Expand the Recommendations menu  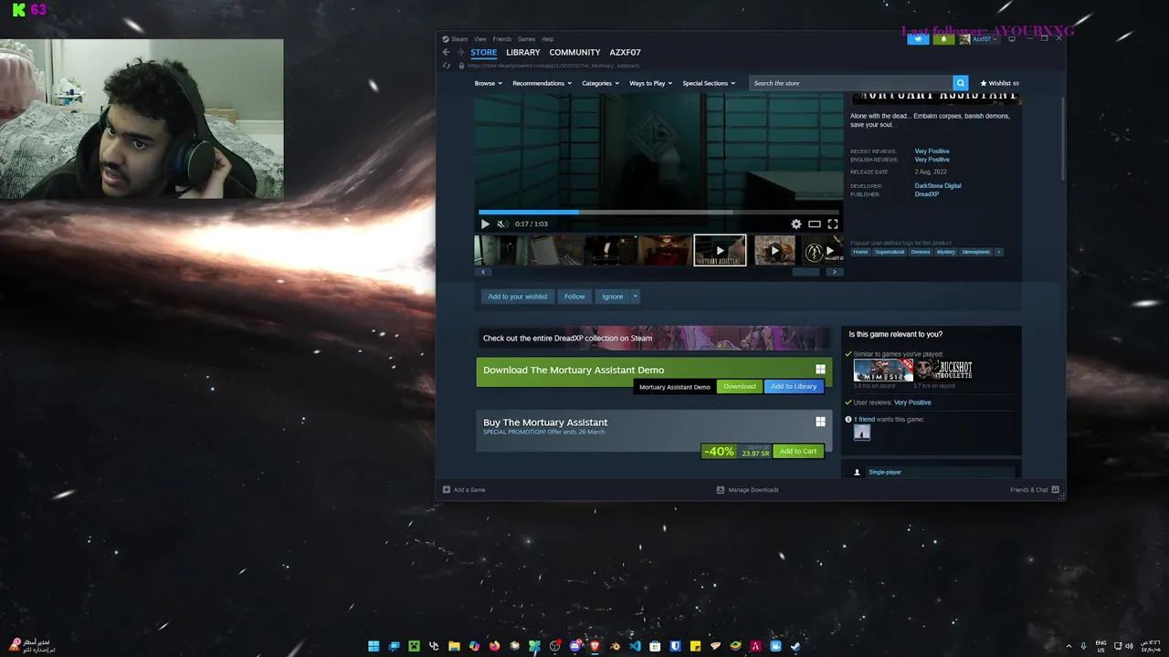(542, 83)
